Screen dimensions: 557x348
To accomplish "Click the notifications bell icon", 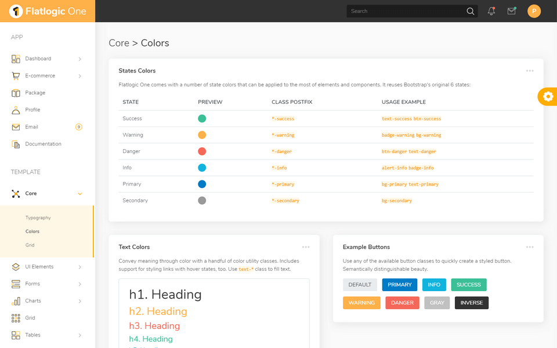I will point(491,10).
